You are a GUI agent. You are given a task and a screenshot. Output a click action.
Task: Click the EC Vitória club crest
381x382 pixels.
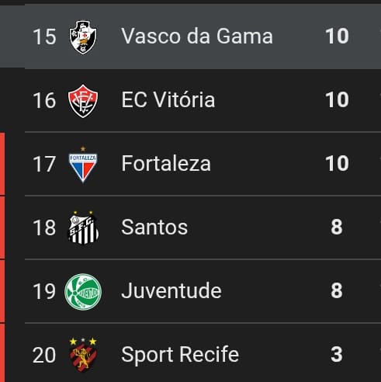pyautogui.click(x=83, y=101)
